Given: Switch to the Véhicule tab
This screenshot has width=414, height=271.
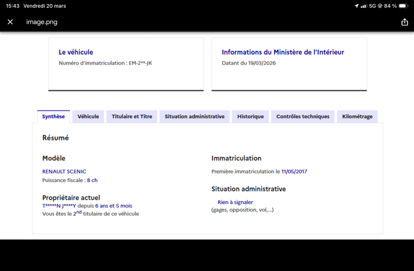Looking at the screenshot, I should pyautogui.click(x=88, y=117).
